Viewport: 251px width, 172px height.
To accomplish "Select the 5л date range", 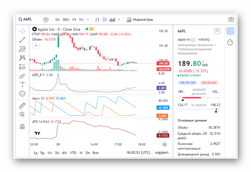I will click(x=87, y=153).
